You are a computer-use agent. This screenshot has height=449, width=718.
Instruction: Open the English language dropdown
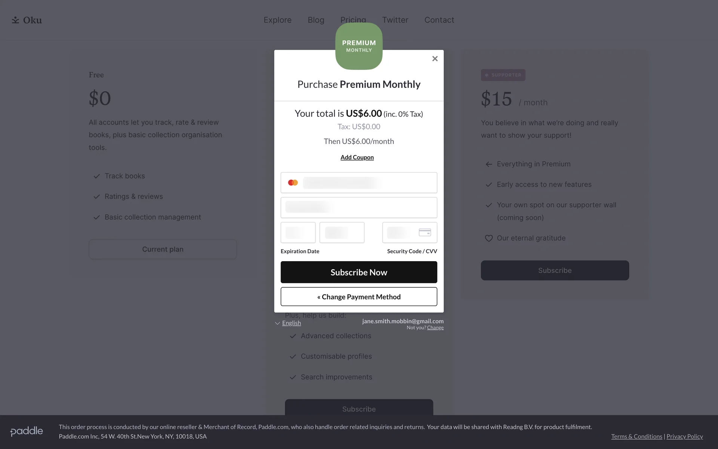click(x=288, y=323)
